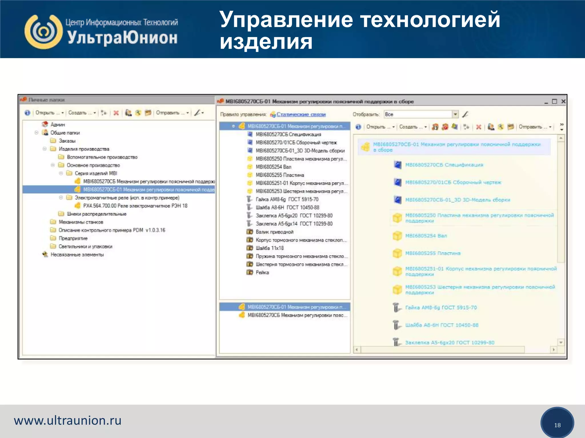Image resolution: width=585 pixels, height=438 pixels.
Task: Open the Статические связи rule link
Action: coord(301,114)
